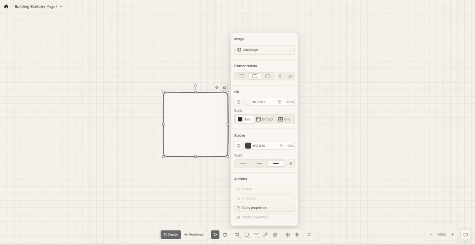The image size is (475, 245).
Task: Select the pencil draw tool
Action: (265, 235)
